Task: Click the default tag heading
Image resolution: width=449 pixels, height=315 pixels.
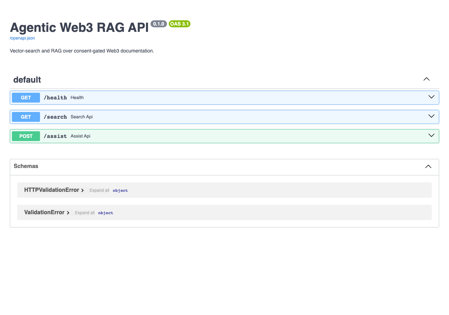Action: (x=27, y=80)
